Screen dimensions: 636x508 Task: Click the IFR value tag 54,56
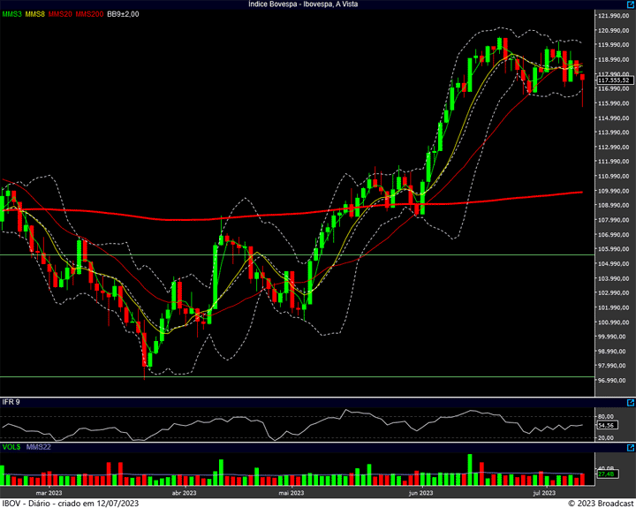[x=606, y=425]
